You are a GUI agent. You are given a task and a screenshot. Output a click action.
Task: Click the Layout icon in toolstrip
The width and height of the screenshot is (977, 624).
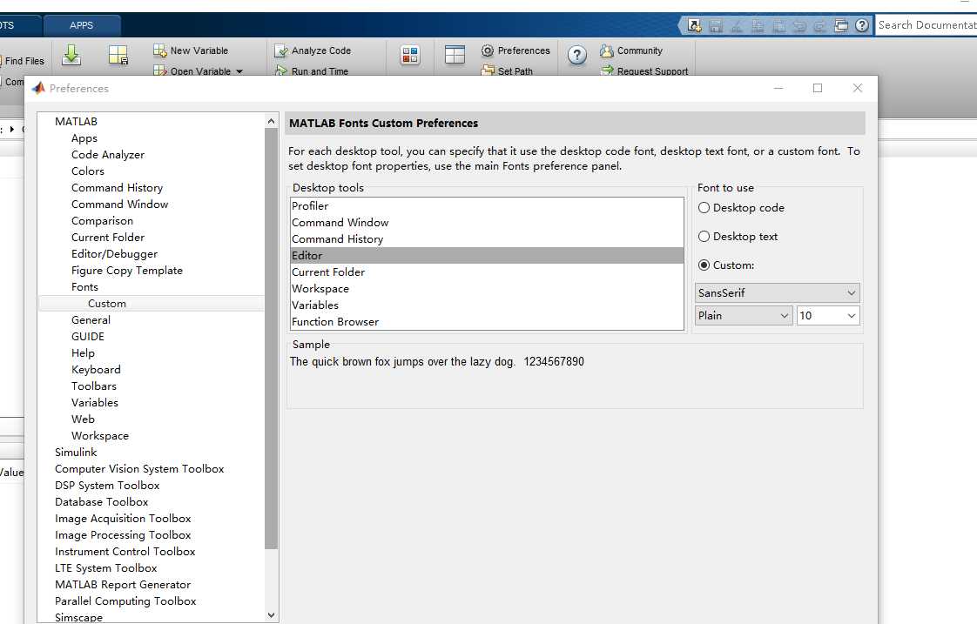click(455, 55)
